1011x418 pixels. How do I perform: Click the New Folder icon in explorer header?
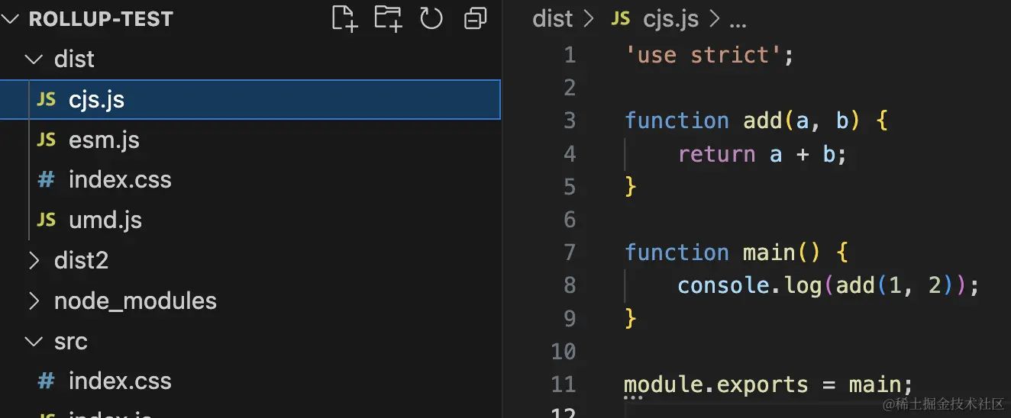388,18
